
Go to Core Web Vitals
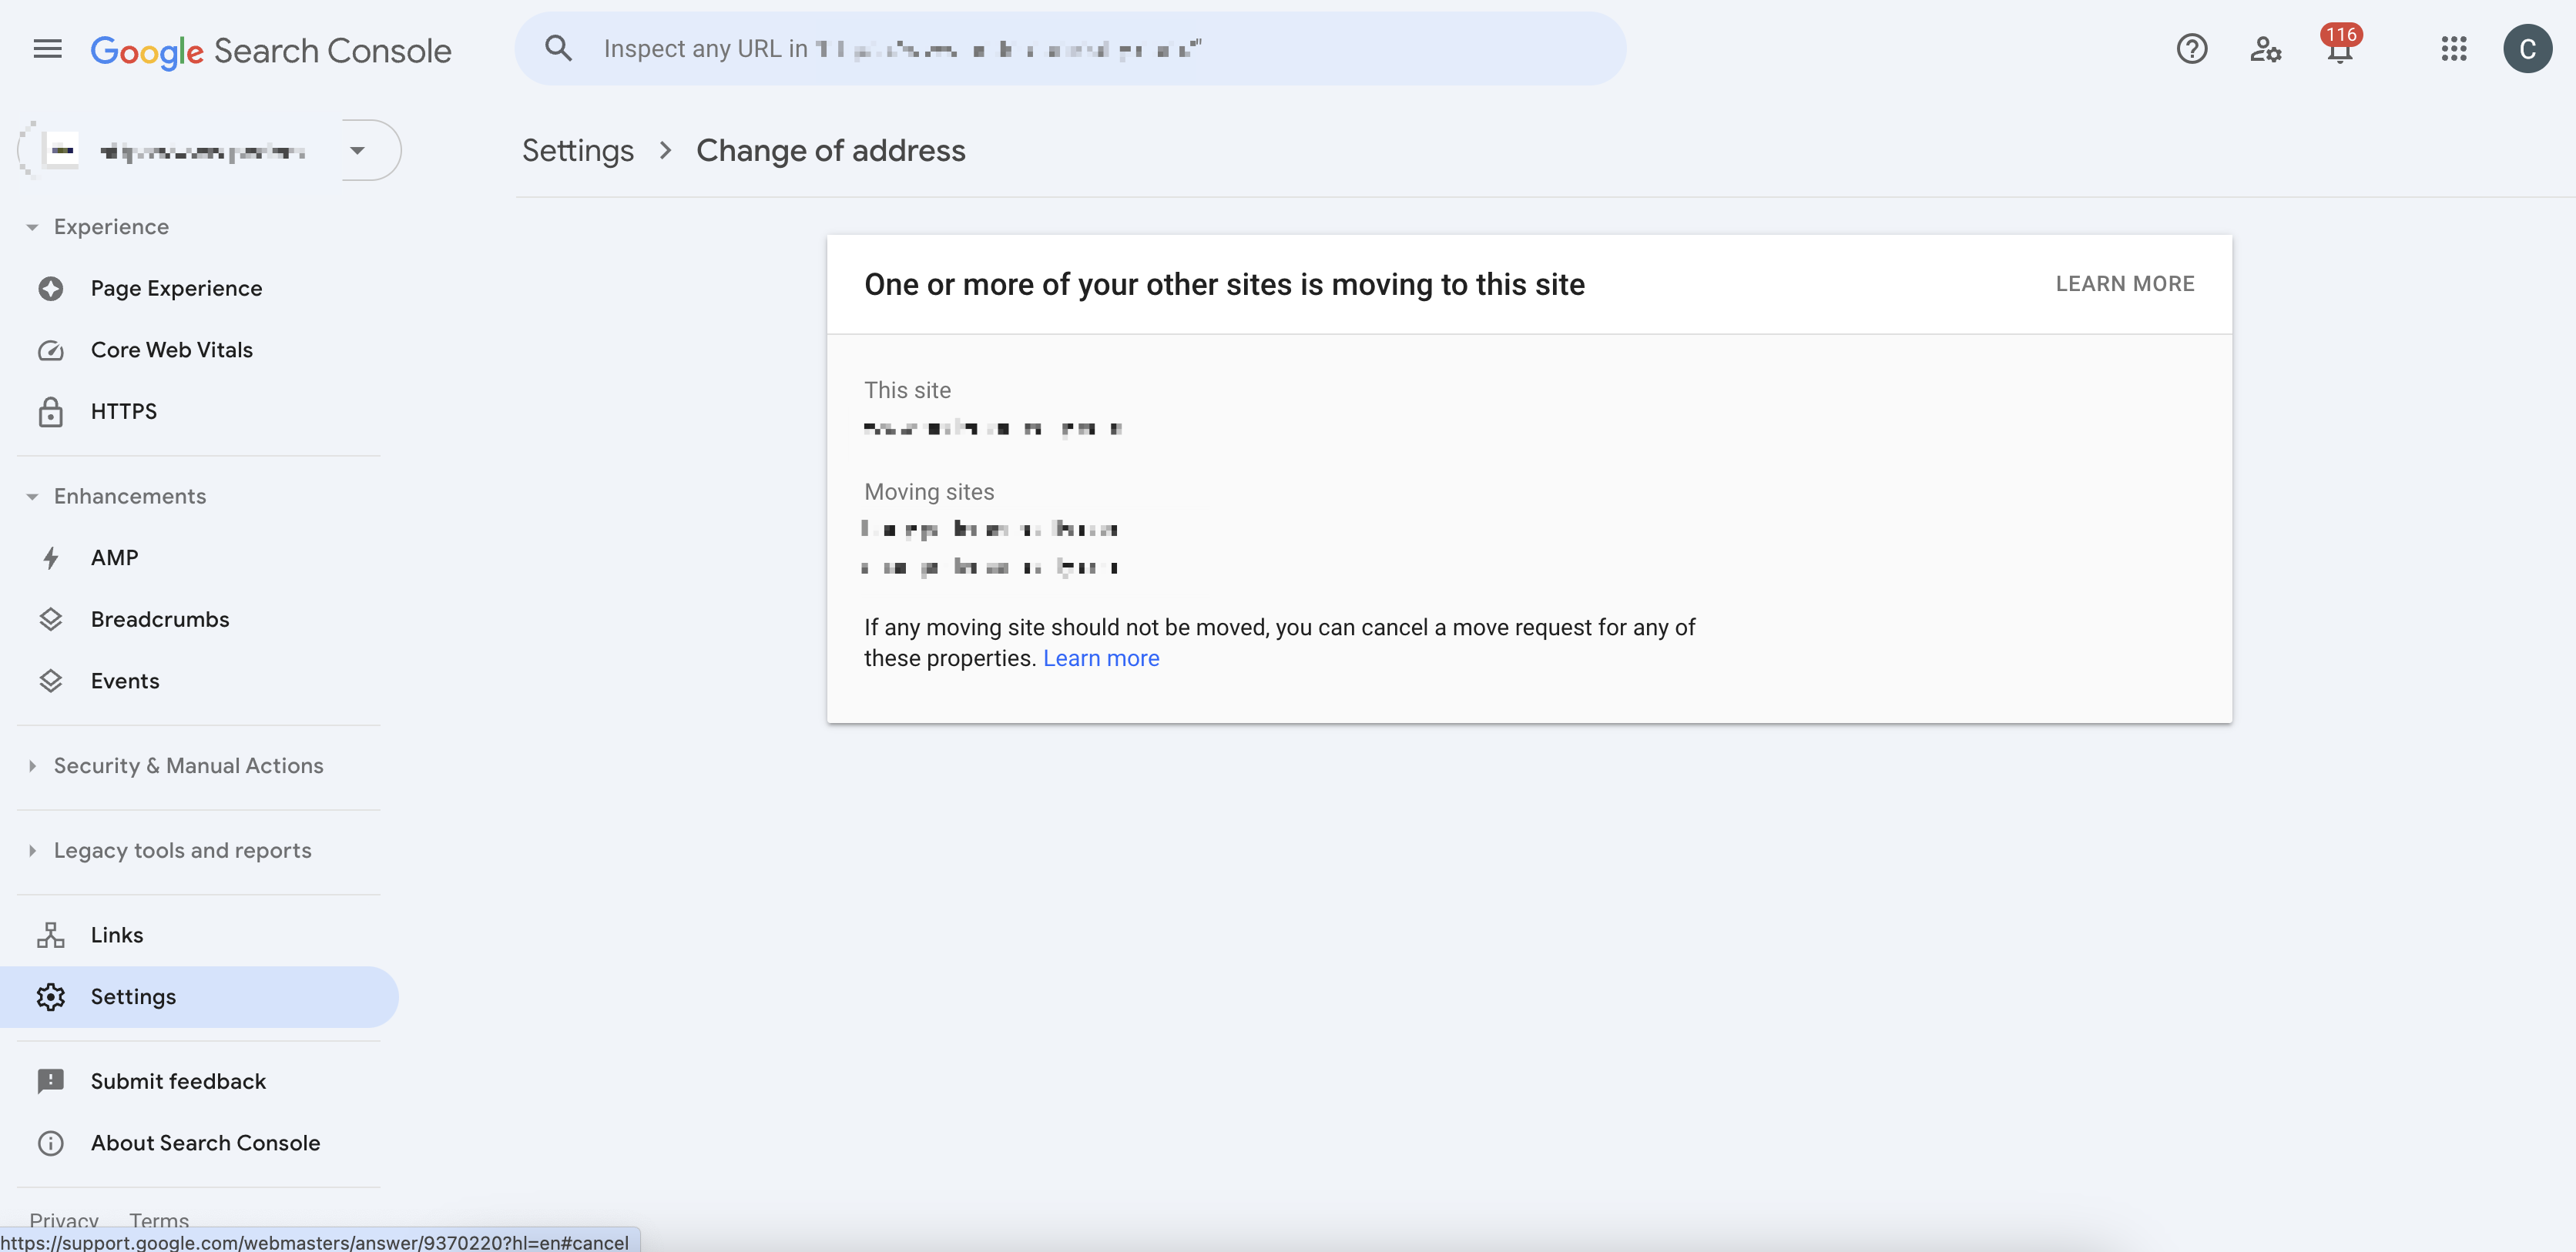171,350
